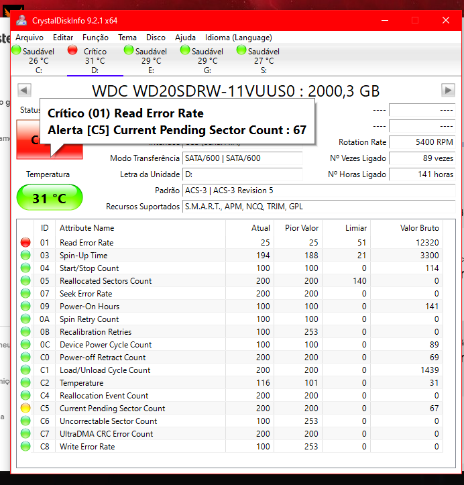Minimize the CrystalDiskInfo window
This screenshot has width=464, height=485.
point(385,20)
